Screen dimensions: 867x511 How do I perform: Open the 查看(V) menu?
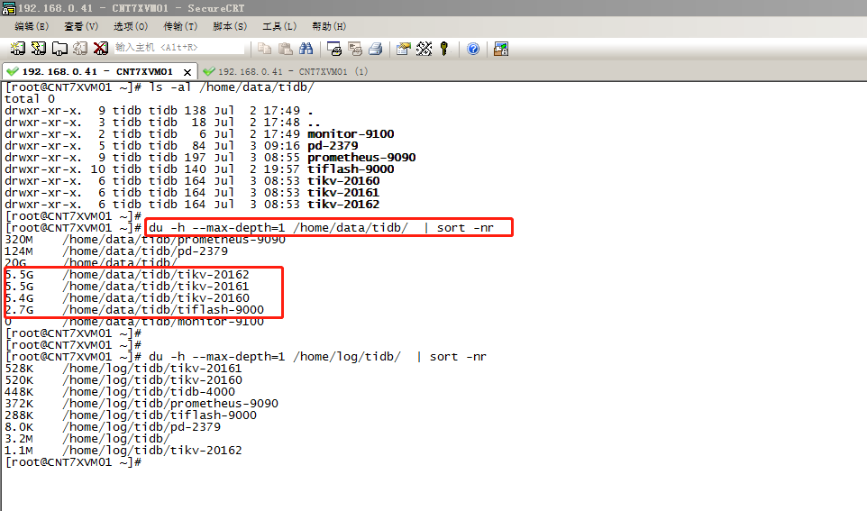click(81, 26)
